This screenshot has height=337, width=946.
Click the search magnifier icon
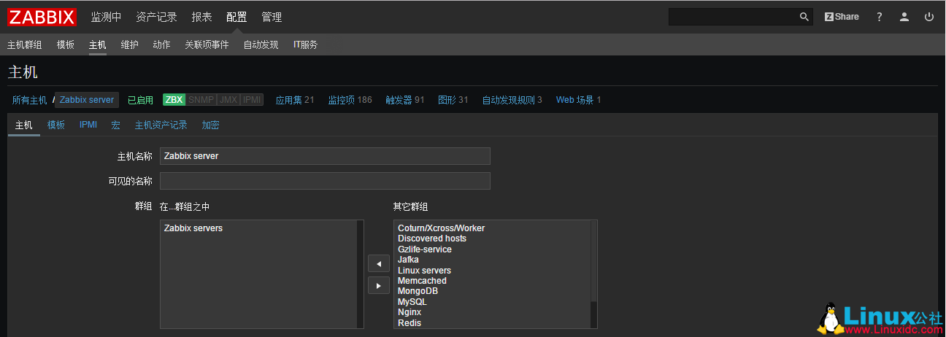[804, 17]
